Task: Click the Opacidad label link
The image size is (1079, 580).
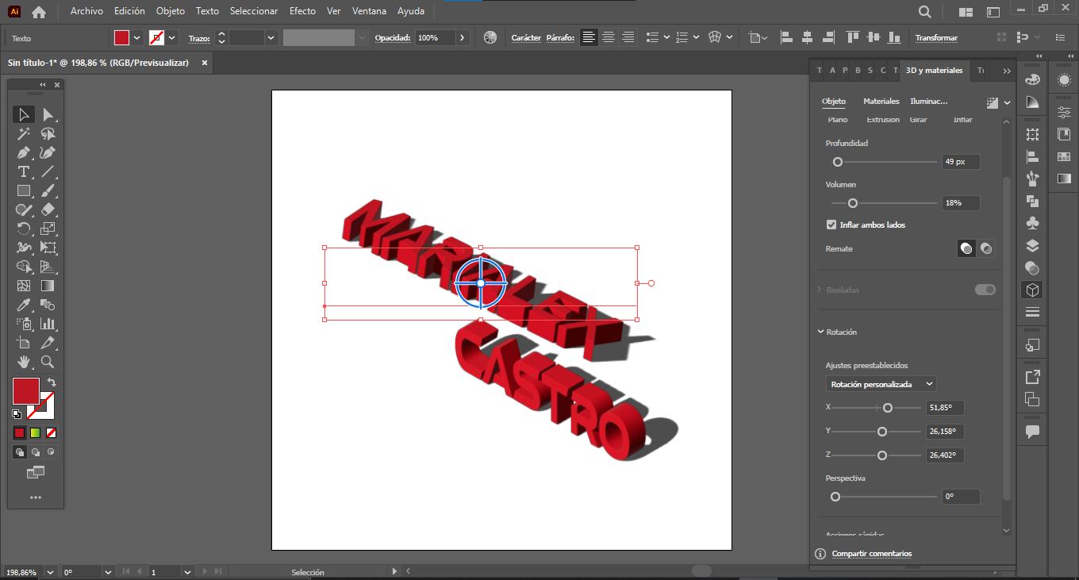Action: [393, 38]
